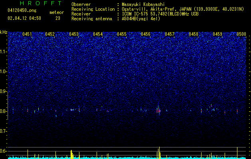The width and height of the screenshot is (251, 159).
Task: Click the yellow level spike near 0500
Action: click(x=237, y=153)
